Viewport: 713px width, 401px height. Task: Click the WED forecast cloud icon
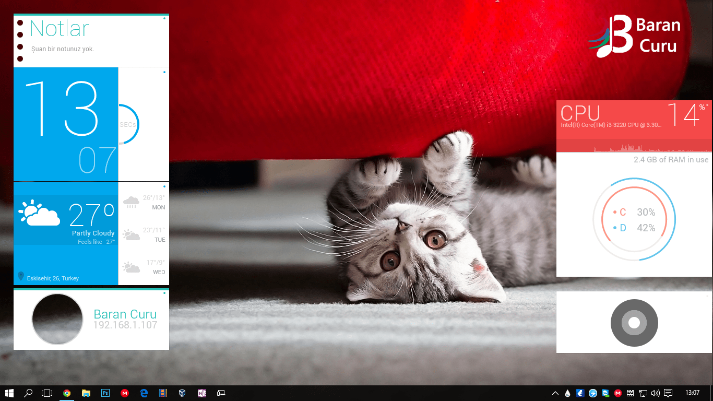click(x=131, y=267)
